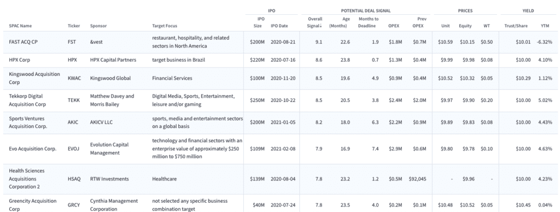Screen dimensions: 560x212
Task: Select Tekkorp Digital Acquisition Corp row
Action: pos(280,101)
